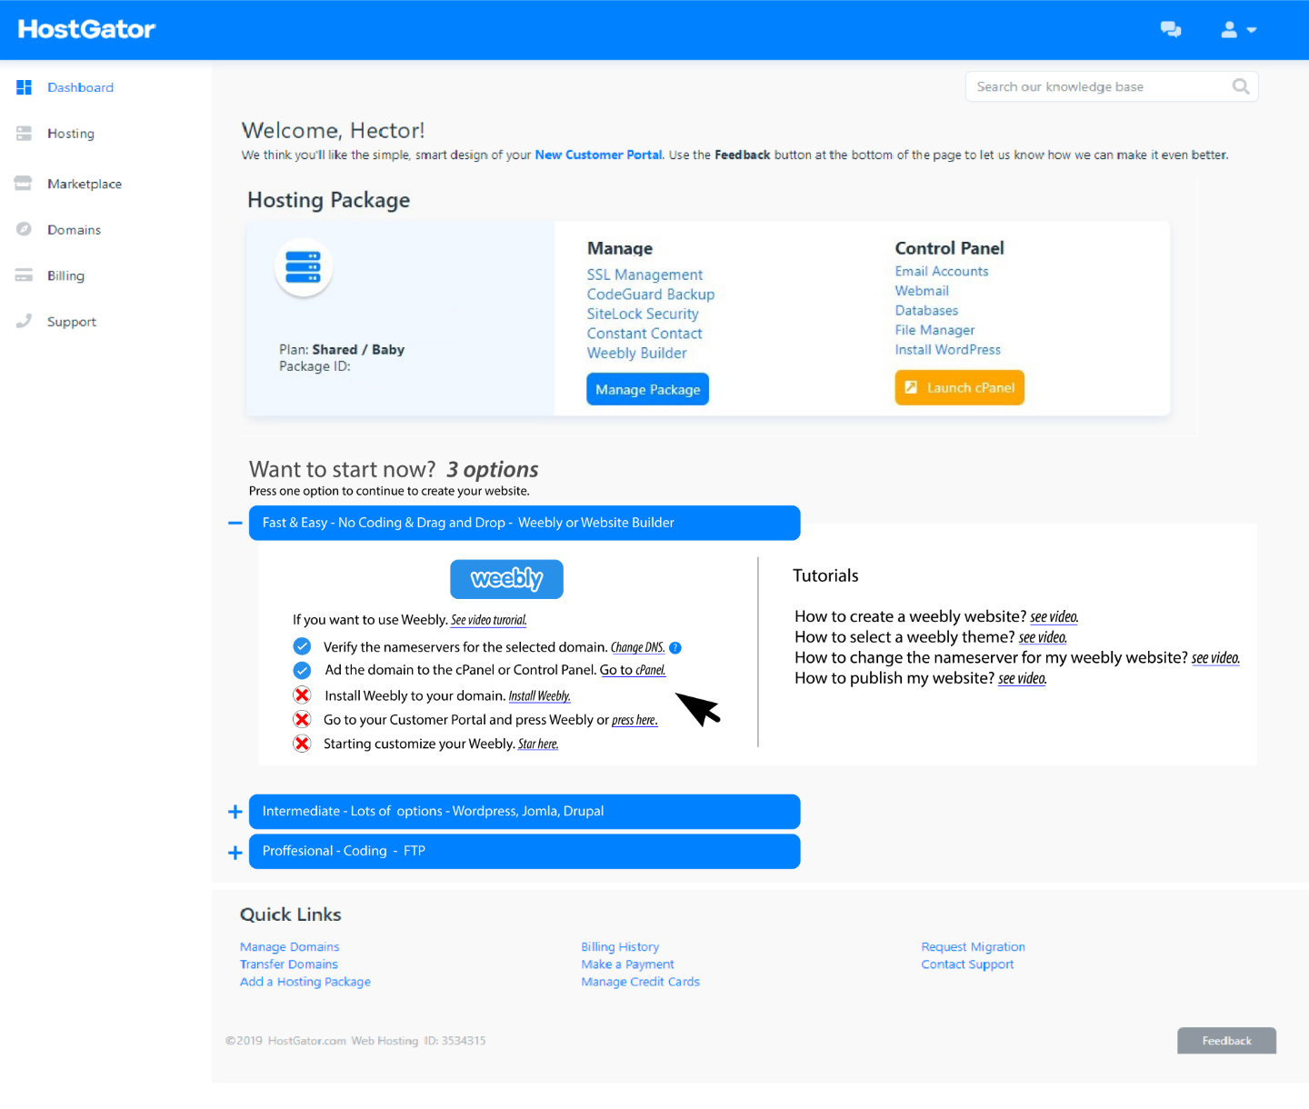The width and height of the screenshot is (1309, 1109).
Task: Open Email Accounts link
Action: pyautogui.click(x=942, y=271)
